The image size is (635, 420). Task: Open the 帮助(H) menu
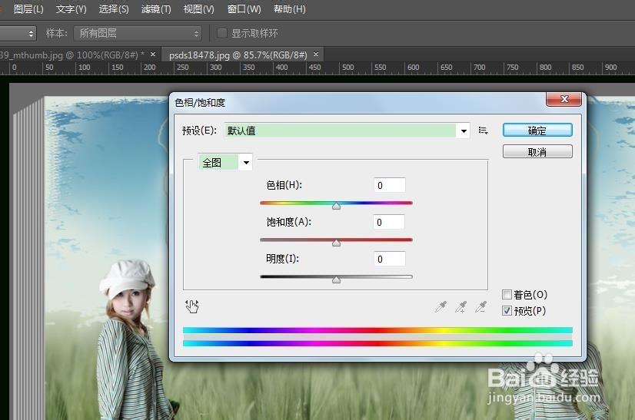click(289, 9)
